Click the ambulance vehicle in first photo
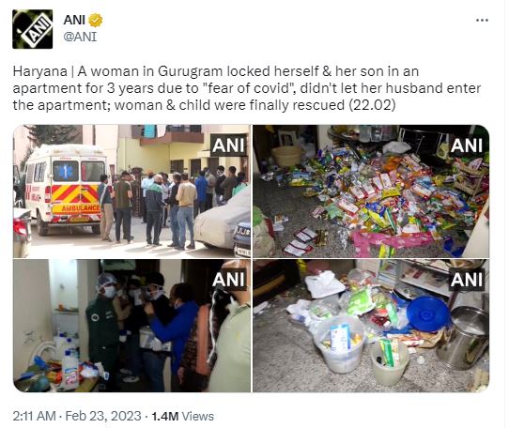Screen dimensions: 509x428 [64, 189]
